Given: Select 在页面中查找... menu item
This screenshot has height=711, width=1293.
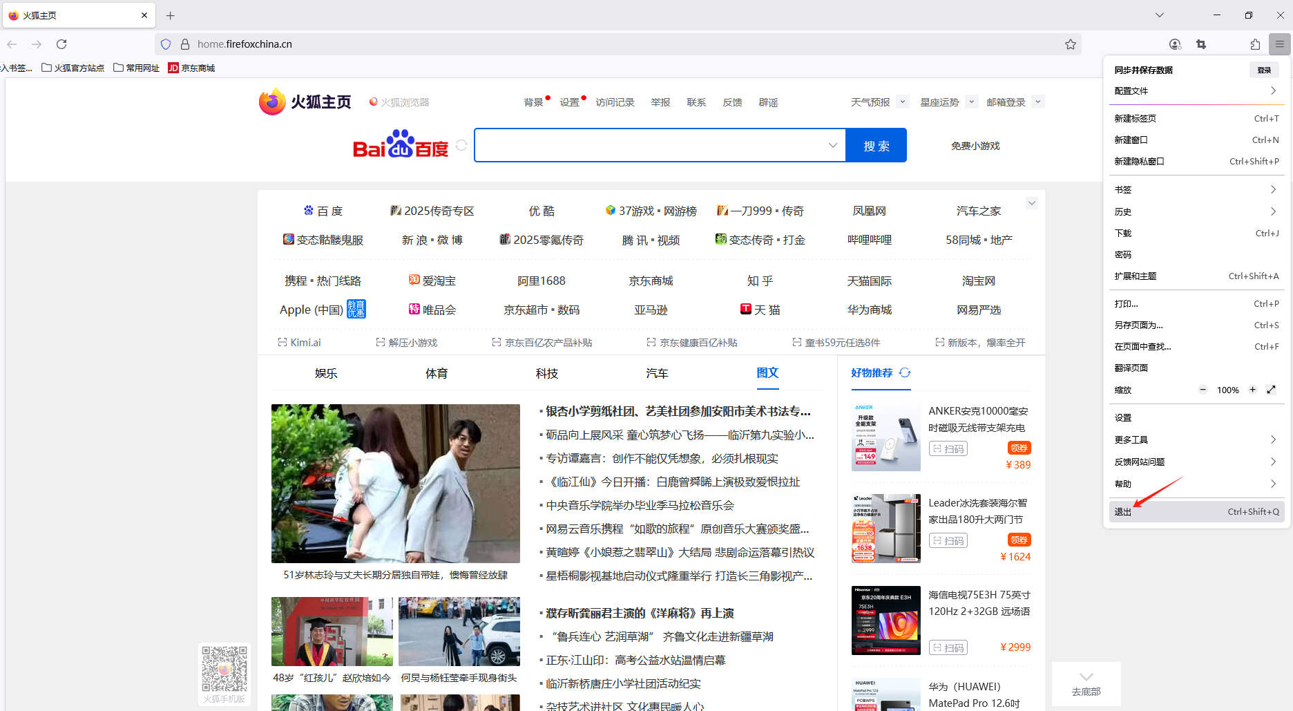Looking at the screenshot, I should 1196,346.
